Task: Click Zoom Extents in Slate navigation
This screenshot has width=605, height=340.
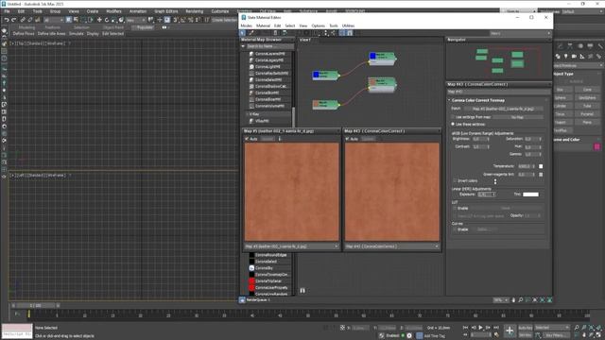Action: pos(535,300)
